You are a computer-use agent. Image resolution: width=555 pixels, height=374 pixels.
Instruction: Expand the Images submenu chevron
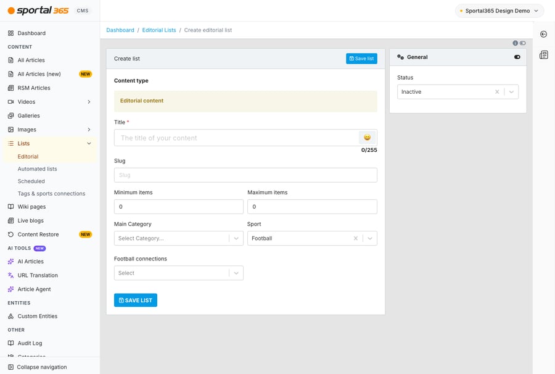(89, 130)
